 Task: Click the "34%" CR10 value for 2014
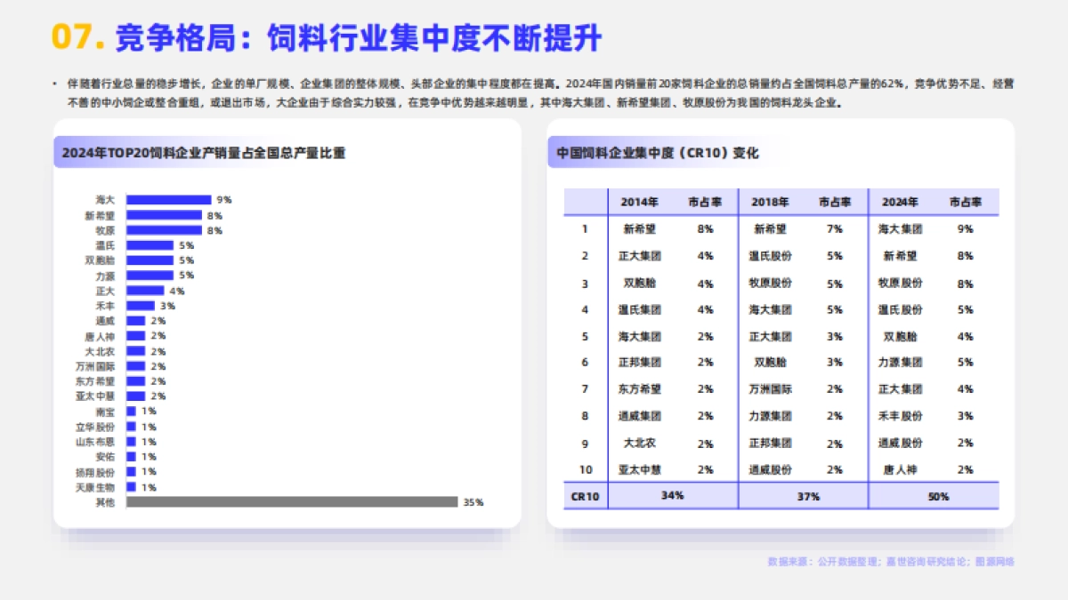coord(672,495)
